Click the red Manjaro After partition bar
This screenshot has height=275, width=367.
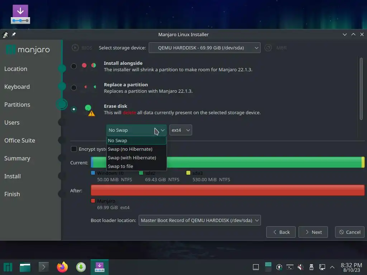[x=228, y=190]
